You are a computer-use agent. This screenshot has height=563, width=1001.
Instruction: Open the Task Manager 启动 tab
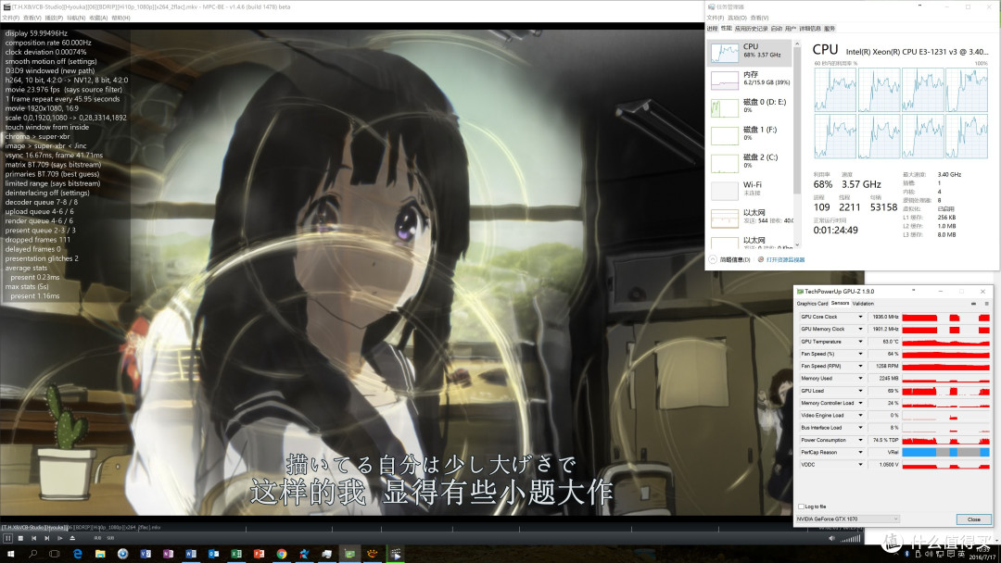click(x=777, y=29)
